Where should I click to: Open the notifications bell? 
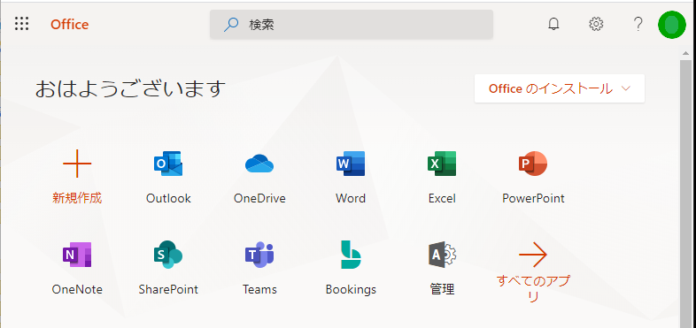[553, 24]
